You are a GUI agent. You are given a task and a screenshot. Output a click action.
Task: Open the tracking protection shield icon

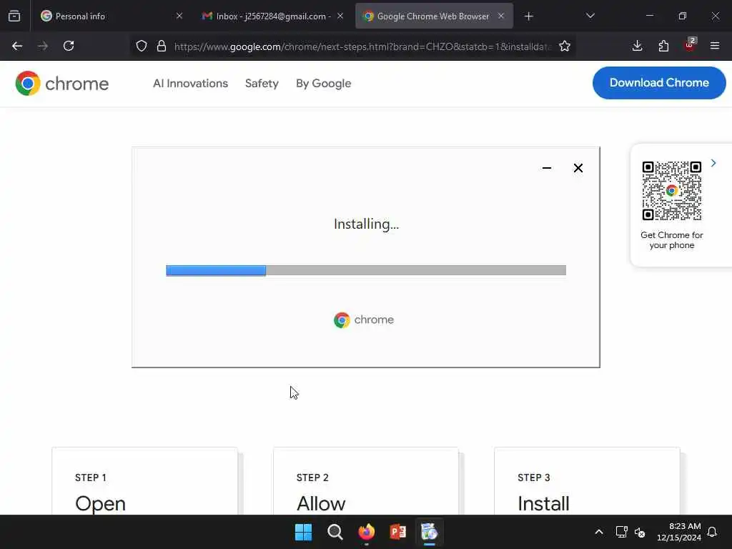pos(142,46)
